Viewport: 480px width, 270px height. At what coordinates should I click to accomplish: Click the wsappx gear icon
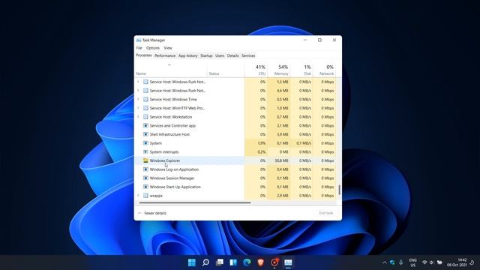point(145,196)
